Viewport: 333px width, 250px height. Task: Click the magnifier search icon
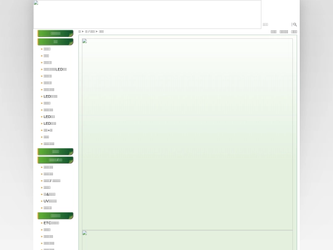coord(295,25)
